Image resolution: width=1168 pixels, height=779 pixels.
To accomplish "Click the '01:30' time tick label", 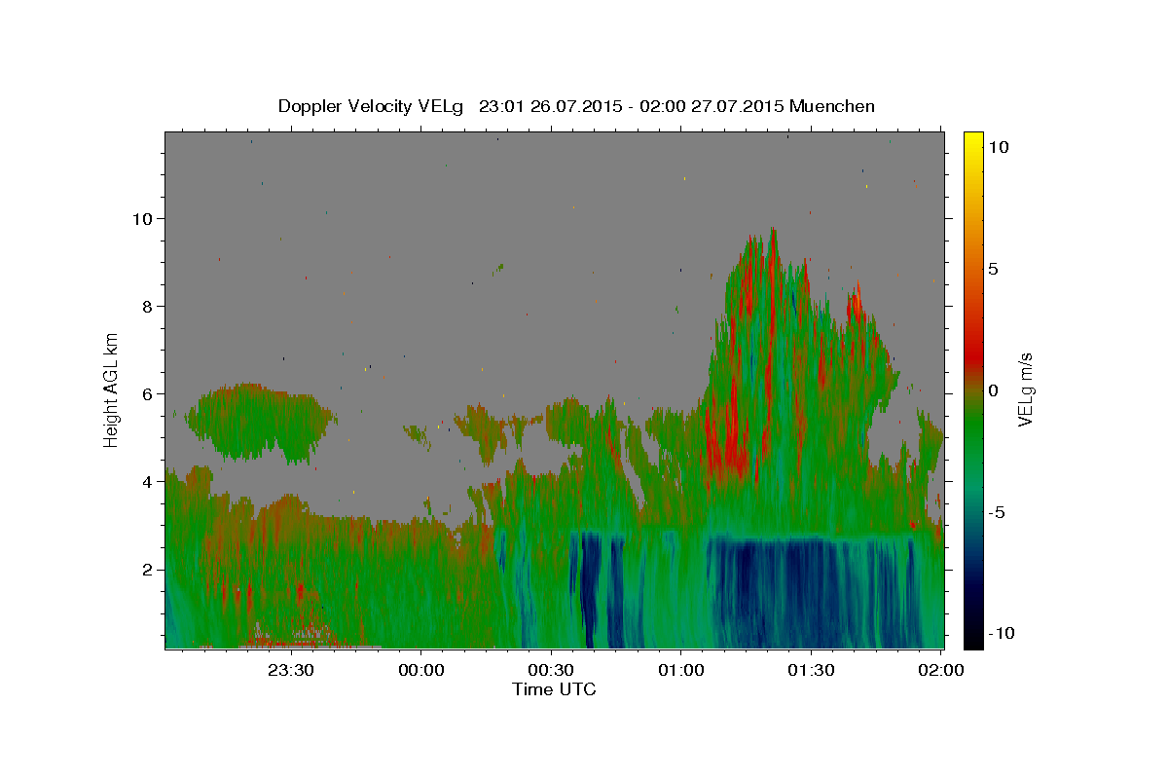I will 811,669.
